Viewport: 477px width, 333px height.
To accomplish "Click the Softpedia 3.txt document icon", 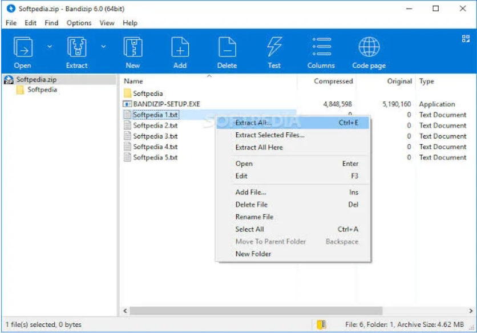I will (x=127, y=136).
